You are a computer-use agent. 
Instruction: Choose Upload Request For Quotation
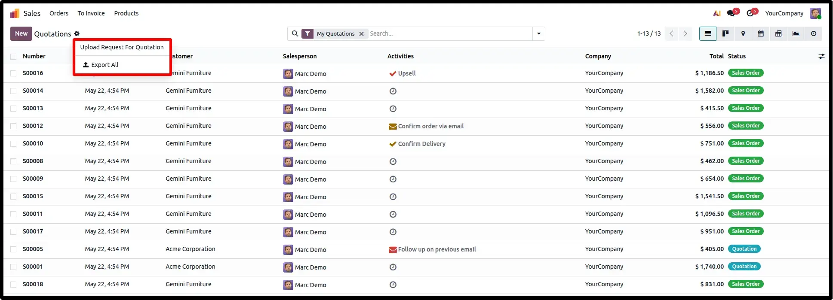click(x=122, y=47)
